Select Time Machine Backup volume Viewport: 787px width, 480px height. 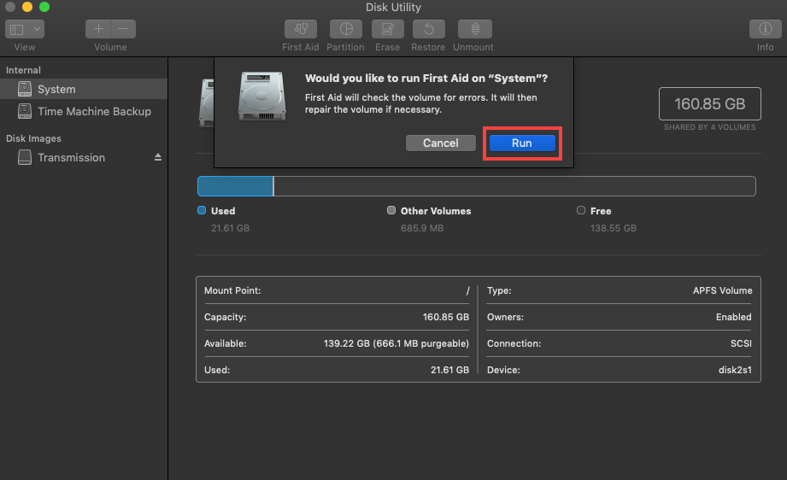click(x=94, y=111)
